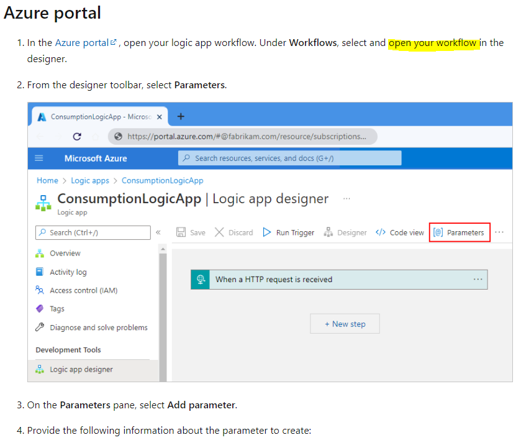Screen dimensions: 521x440
Task: Open the HTTP trigger ellipsis menu
Action: (x=478, y=280)
